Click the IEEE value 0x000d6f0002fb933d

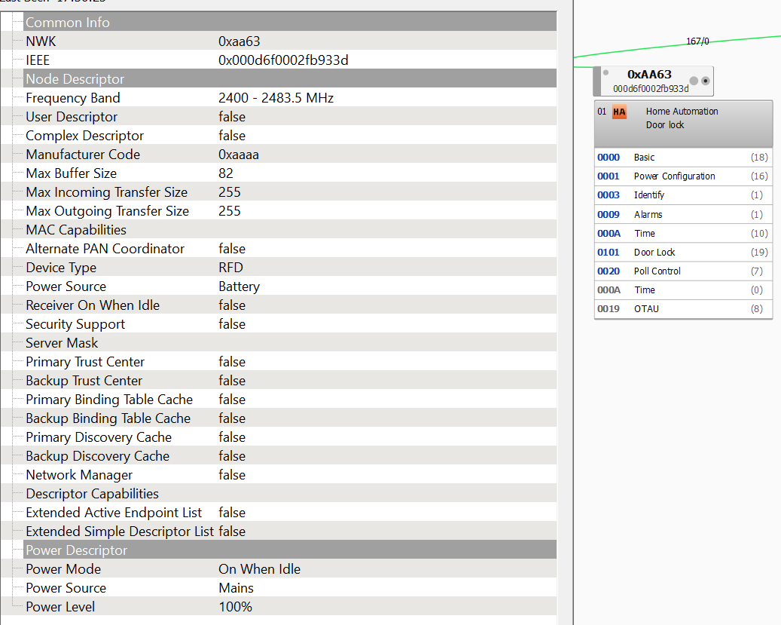[x=283, y=60]
